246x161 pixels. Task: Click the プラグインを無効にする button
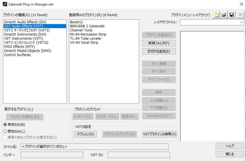(x=25, y=117)
